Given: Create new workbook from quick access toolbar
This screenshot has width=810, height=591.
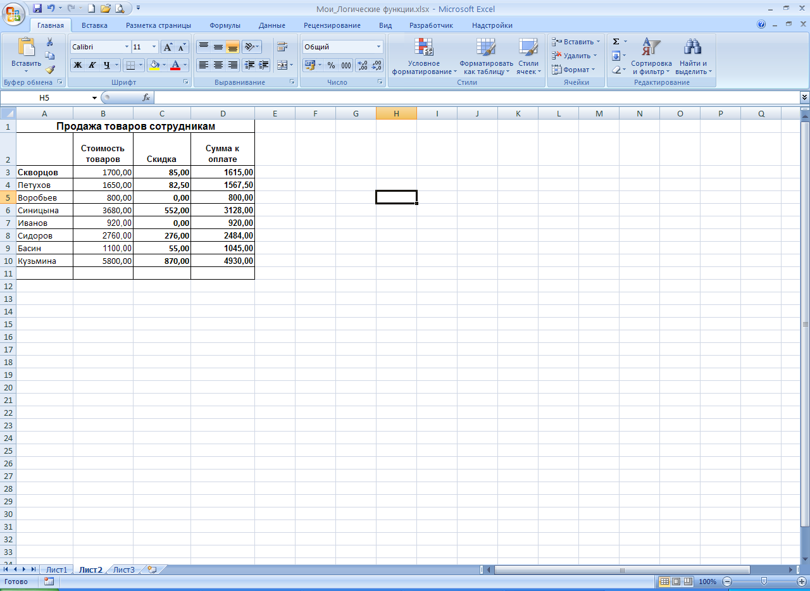Looking at the screenshot, I should click(92, 9).
